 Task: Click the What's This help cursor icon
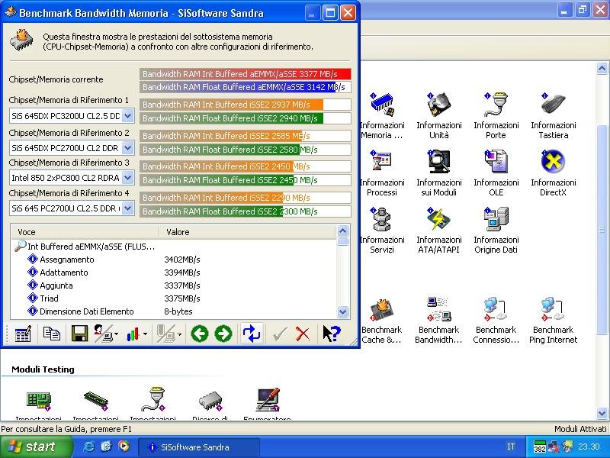(332, 334)
